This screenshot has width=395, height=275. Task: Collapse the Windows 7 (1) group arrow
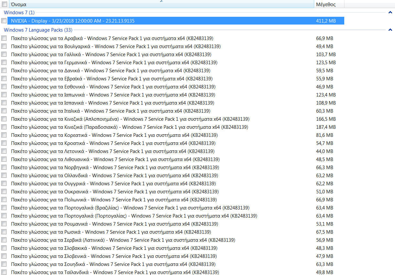390,12
